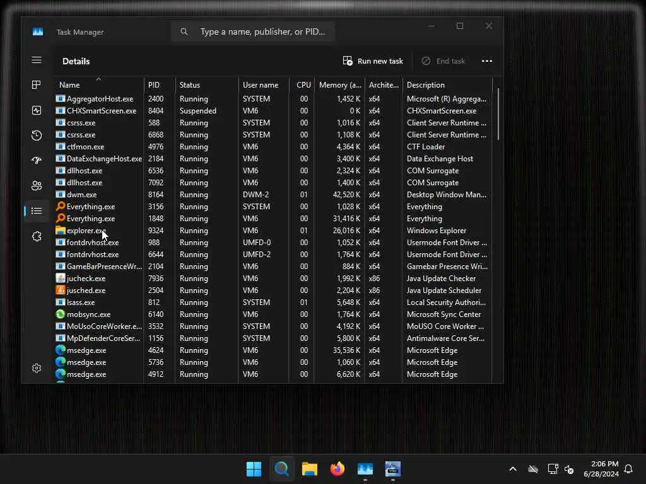This screenshot has width=646, height=484.
Task: Select the MoUsoCoreWorker.e... process
Action: [x=273, y=326]
